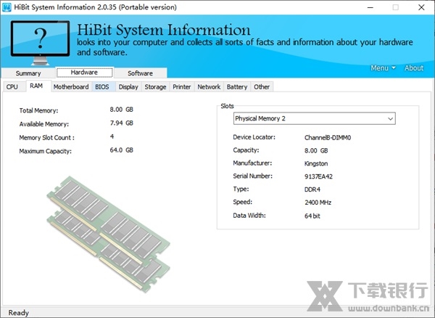Click the Type value DDR4
Screen dimensions: 435x318
[x=312, y=189]
